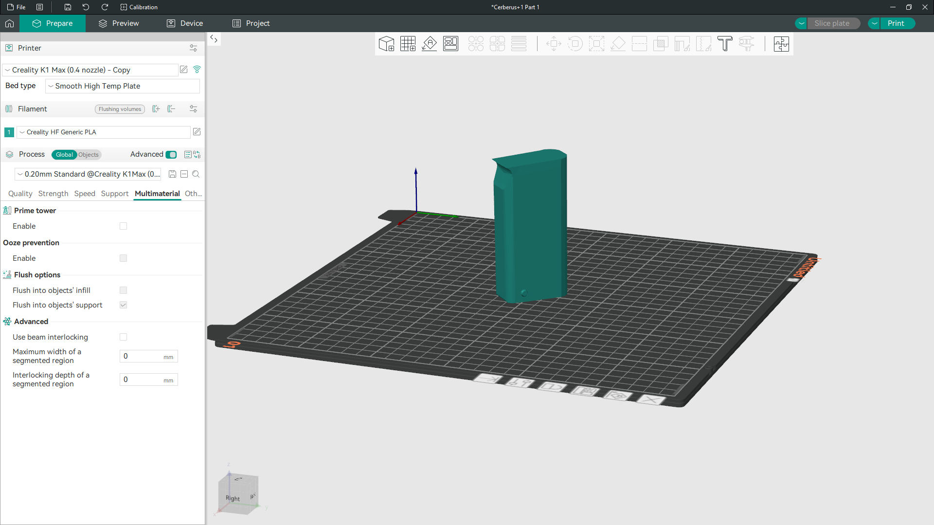934x525 pixels.
Task: Click the add filament icon
Action: coord(156,109)
